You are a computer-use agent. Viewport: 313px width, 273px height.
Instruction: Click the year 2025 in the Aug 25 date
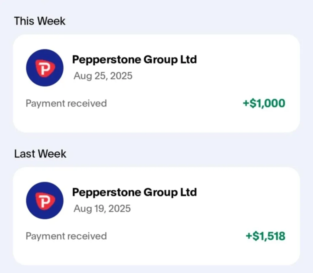point(121,76)
